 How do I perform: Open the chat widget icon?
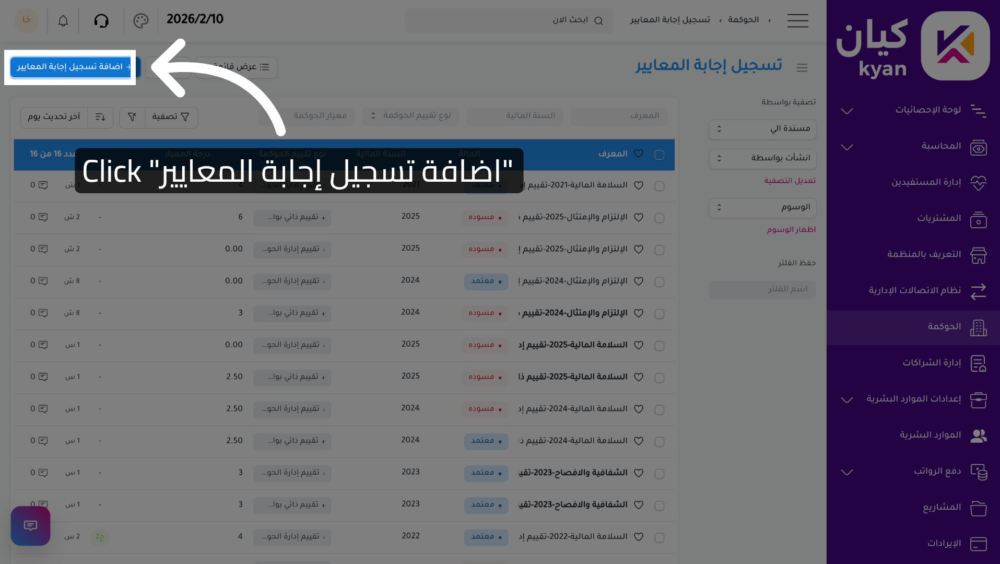[30, 525]
